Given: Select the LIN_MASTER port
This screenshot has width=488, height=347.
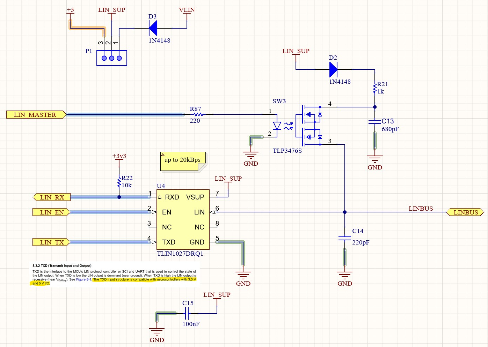Looking at the screenshot, I should pyautogui.click(x=36, y=115).
